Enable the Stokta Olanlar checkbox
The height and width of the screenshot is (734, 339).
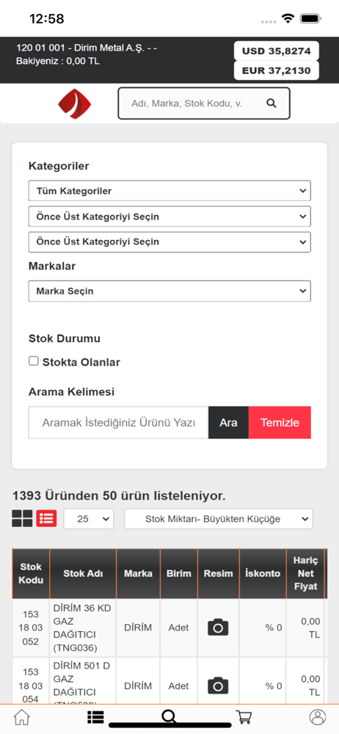click(33, 361)
